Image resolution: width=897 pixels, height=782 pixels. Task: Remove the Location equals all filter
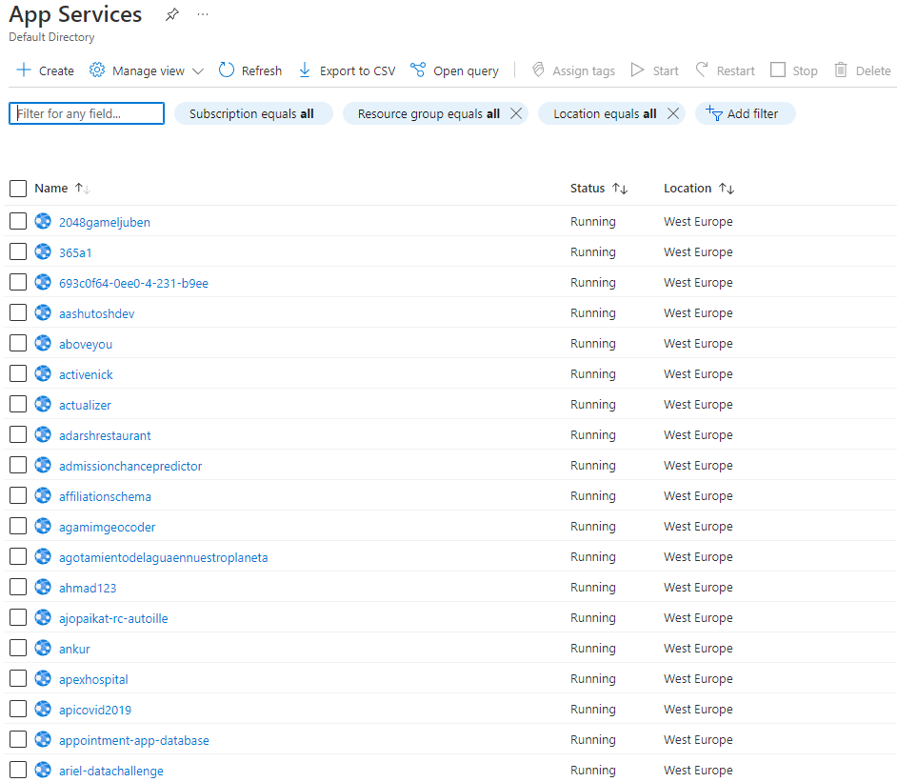pyautogui.click(x=673, y=113)
